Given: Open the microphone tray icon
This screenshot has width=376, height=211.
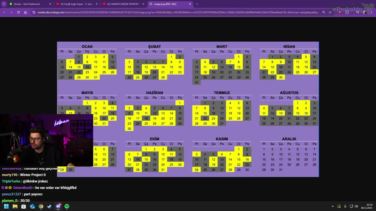Looking at the screenshot, I should coord(345,206).
